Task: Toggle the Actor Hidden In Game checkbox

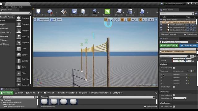Action: [174, 95]
